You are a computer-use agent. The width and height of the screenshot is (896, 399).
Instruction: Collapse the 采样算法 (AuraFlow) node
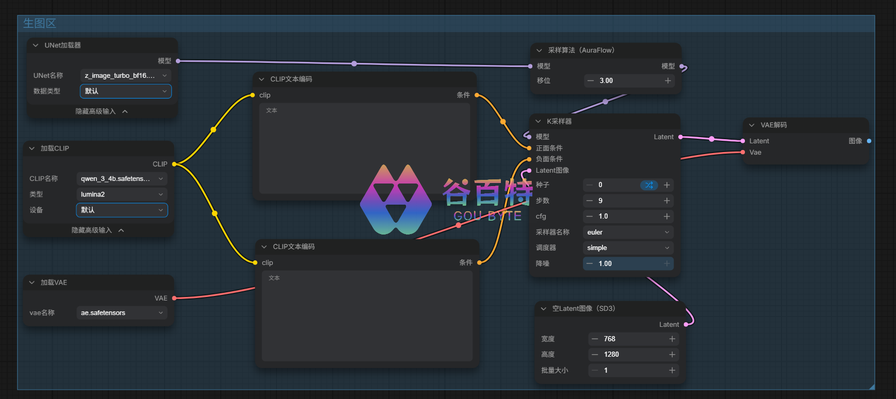coord(539,51)
